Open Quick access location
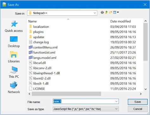Viewport: 150px width, 115px height. [14, 26]
